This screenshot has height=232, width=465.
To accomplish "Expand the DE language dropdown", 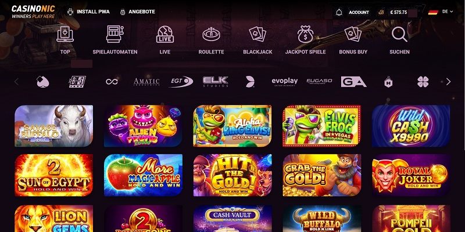I will [448, 12].
